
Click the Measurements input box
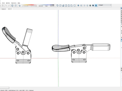[4, 88]
